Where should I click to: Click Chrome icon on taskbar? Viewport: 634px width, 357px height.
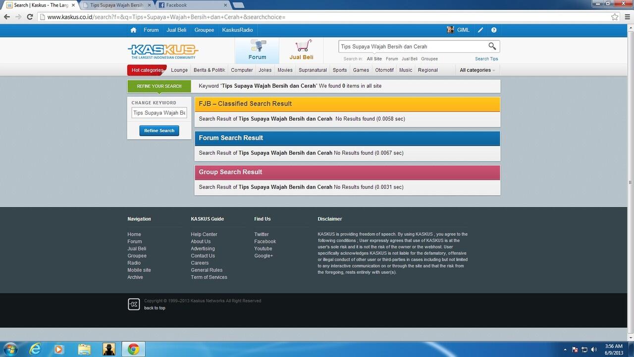tap(133, 349)
